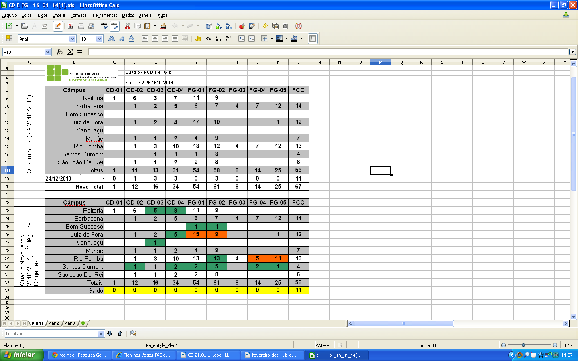This screenshot has height=361, width=578.
Task: Open paste options dropdown arrow
Action: (x=155, y=26)
